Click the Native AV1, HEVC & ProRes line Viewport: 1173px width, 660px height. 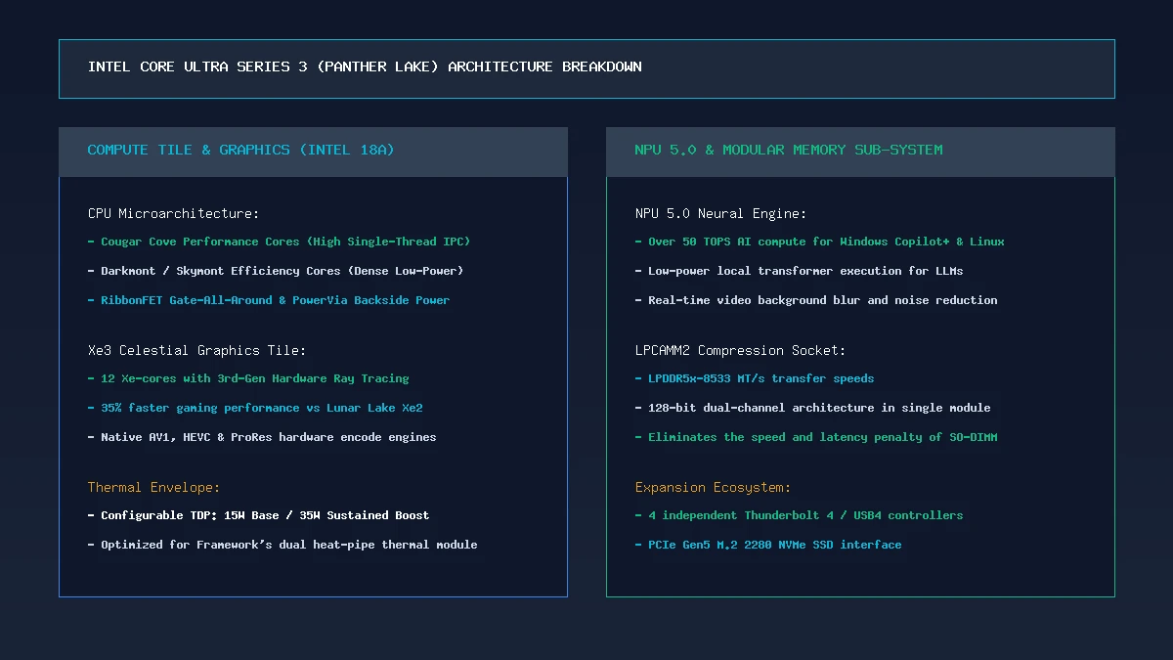[262, 437]
